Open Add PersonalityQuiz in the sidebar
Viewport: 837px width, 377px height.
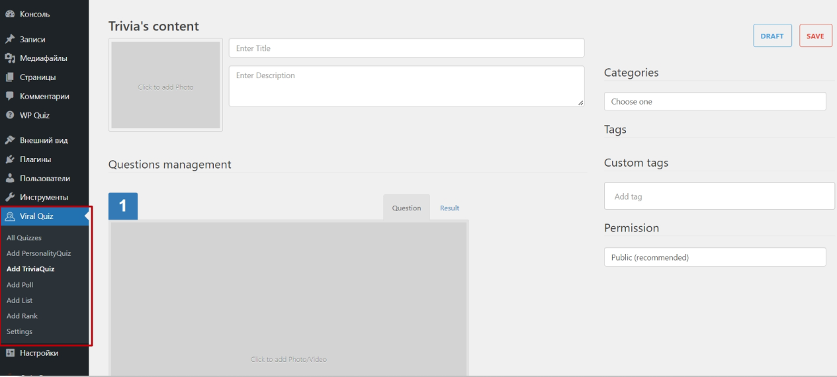click(38, 253)
